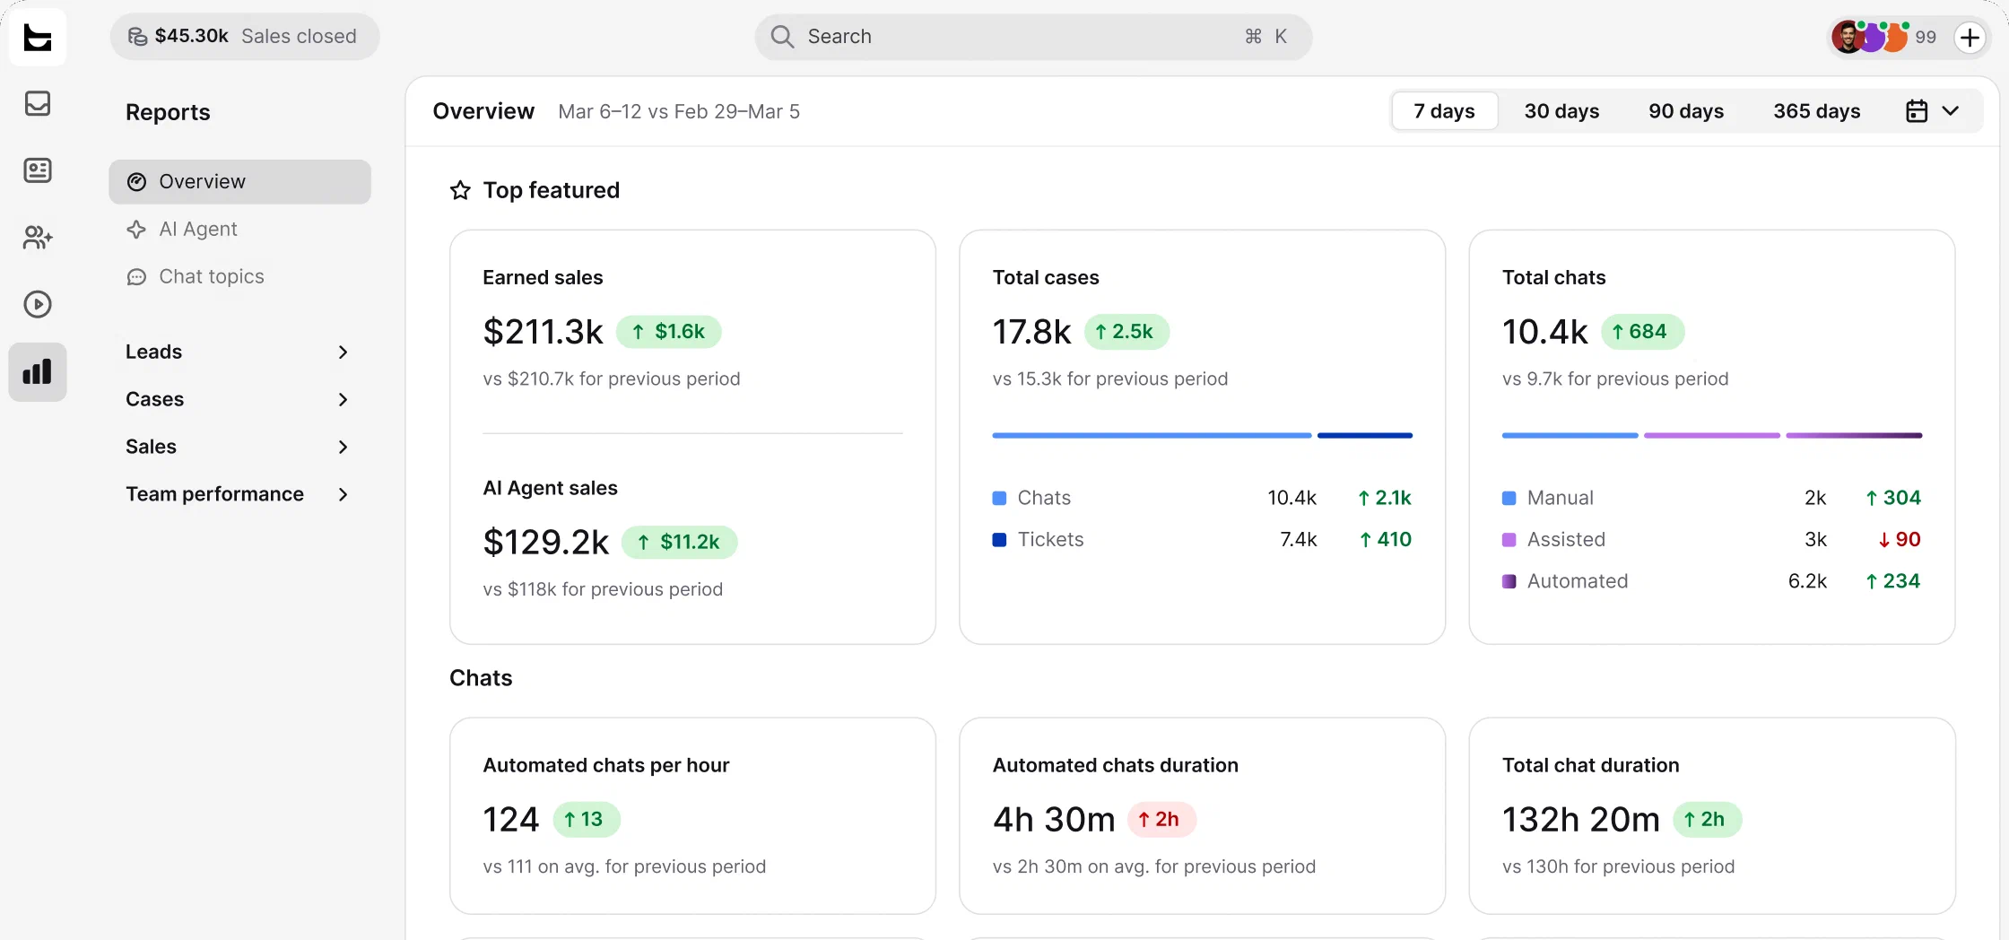Click the Assisted purple legend swatch
2009x940 pixels.
[1509, 540]
